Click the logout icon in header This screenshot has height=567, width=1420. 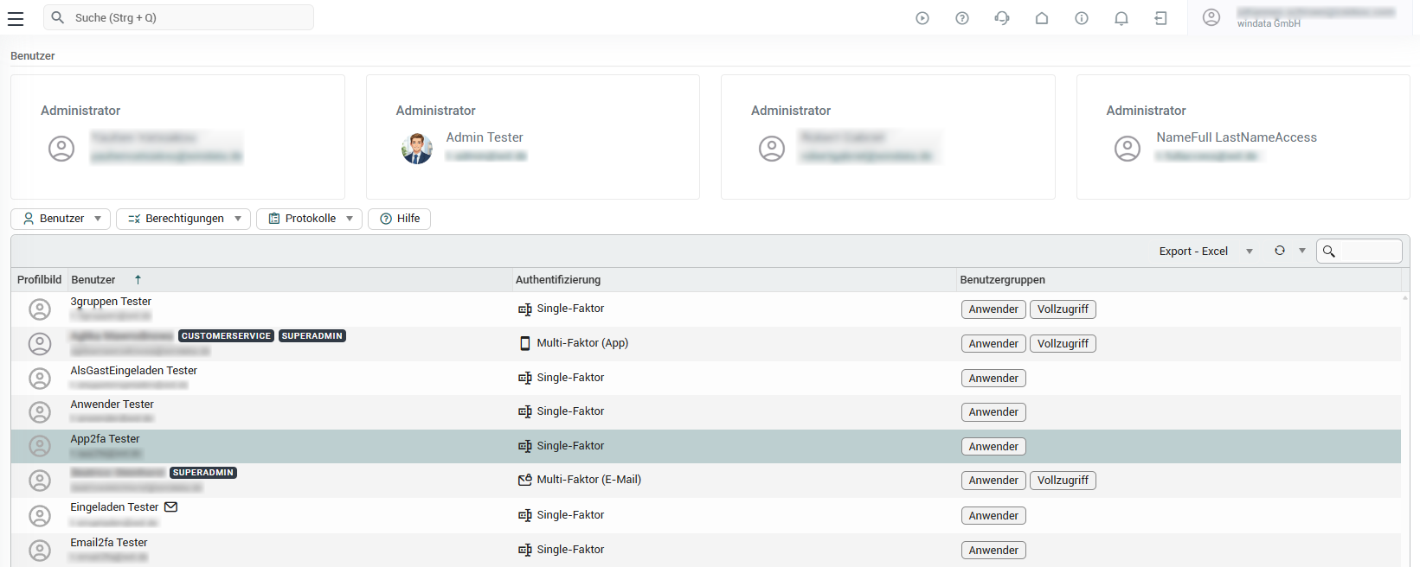tap(1161, 18)
